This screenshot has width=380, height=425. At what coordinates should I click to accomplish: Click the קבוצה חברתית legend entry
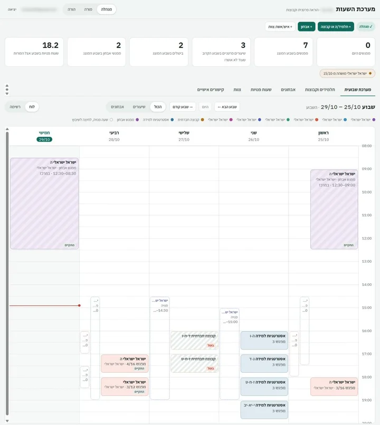191,120
